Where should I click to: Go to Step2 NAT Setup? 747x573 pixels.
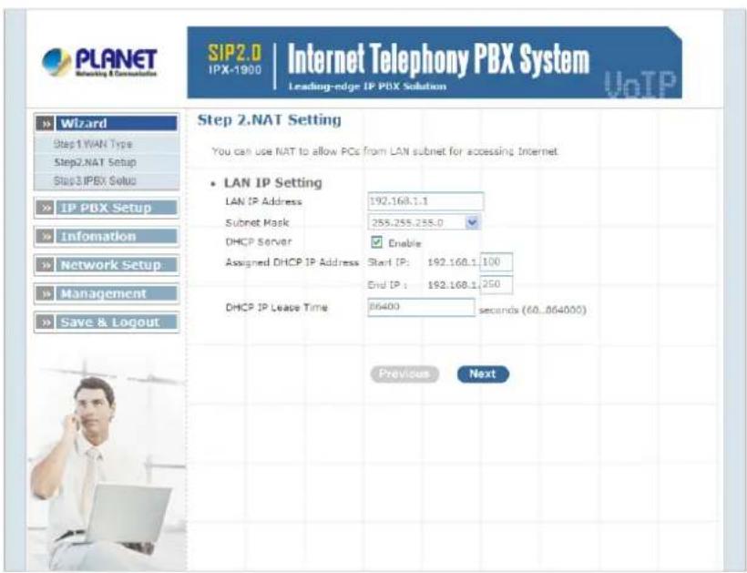click(95, 162)
